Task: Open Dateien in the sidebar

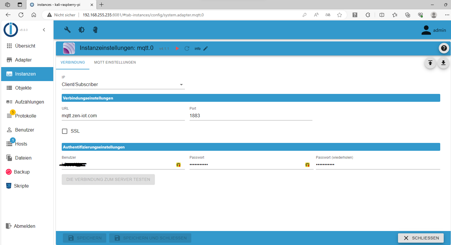Action: tap(27, 158)
